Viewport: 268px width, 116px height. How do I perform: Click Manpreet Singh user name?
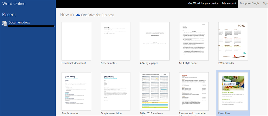[249, 3]
